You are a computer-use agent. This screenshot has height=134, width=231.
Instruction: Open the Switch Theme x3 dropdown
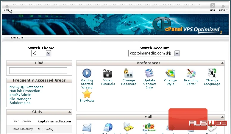coord(41,53)
